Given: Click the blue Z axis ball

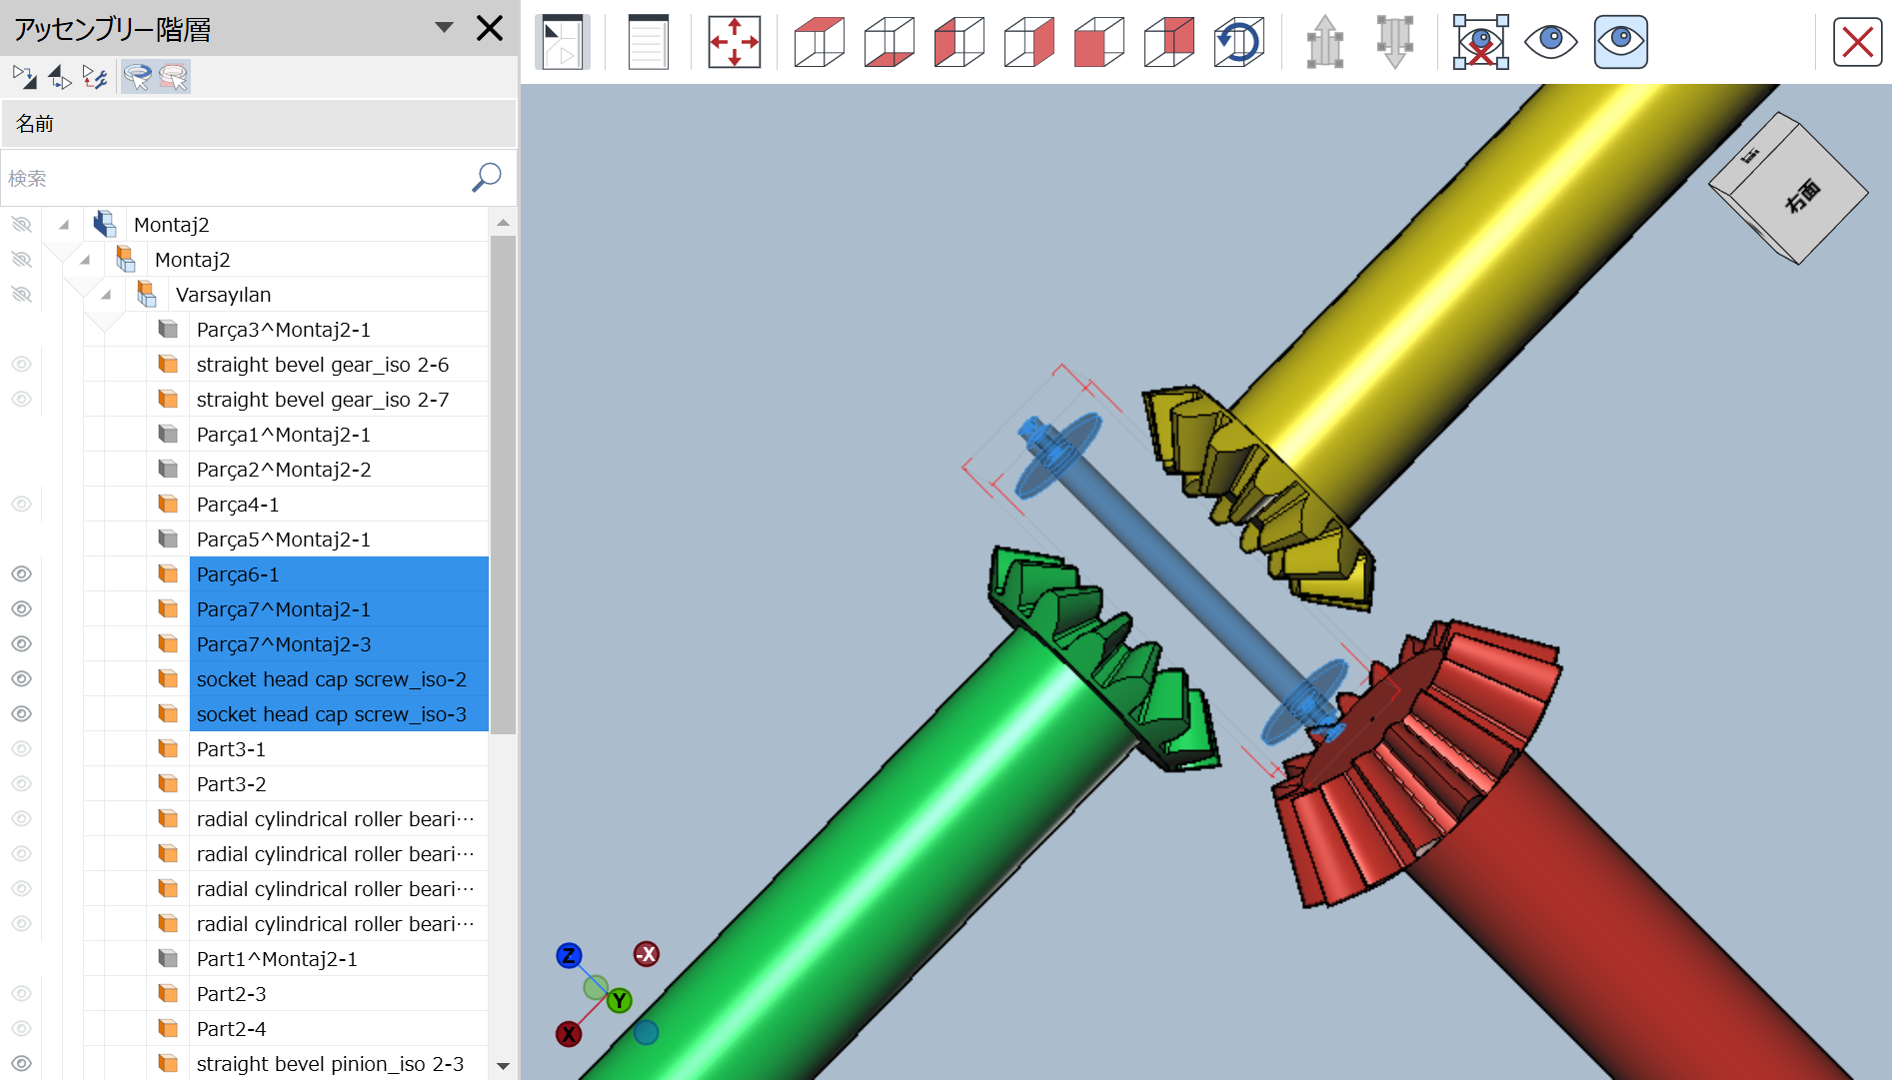Looking at the screenshot, I should (568, 956).
